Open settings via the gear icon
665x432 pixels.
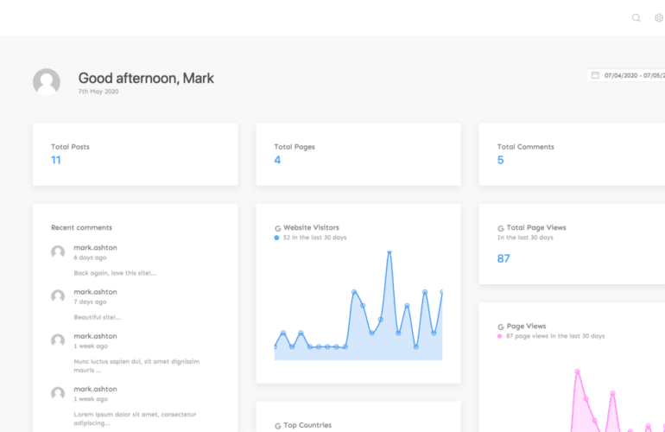coord(659,17)
